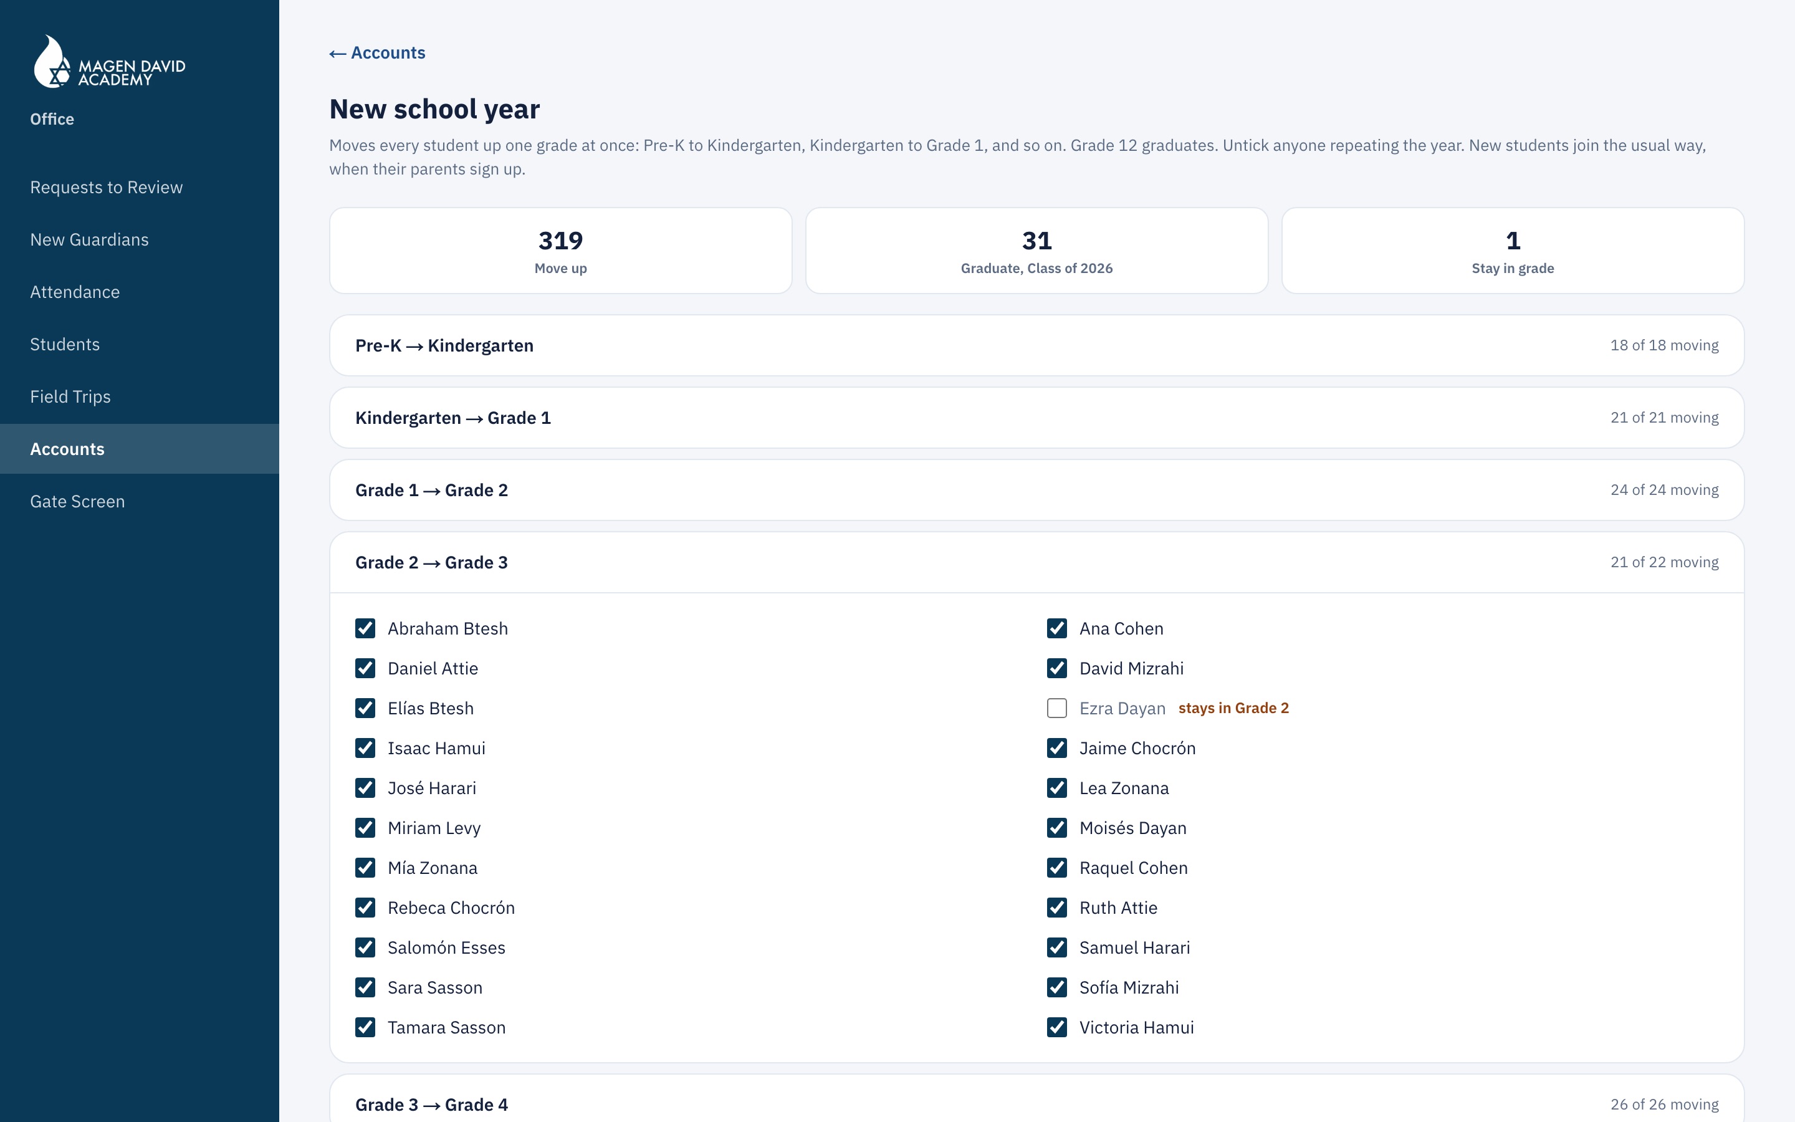Go back via the Accounts link
This screenshot has width=1795, height=1122.
(x=378, y=53)
